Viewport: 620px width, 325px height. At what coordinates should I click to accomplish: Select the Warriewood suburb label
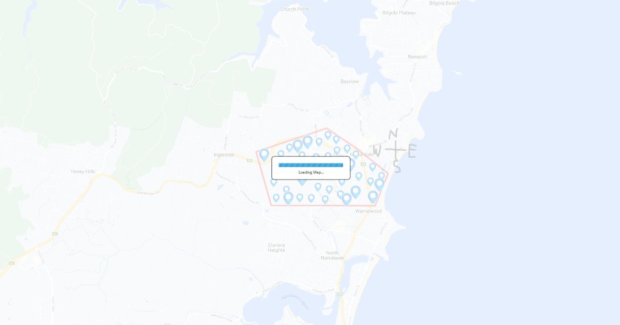tap(368, 211)
